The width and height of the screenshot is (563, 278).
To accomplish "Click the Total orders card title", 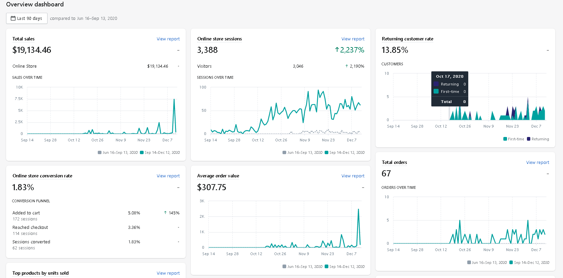I will 394,163.
